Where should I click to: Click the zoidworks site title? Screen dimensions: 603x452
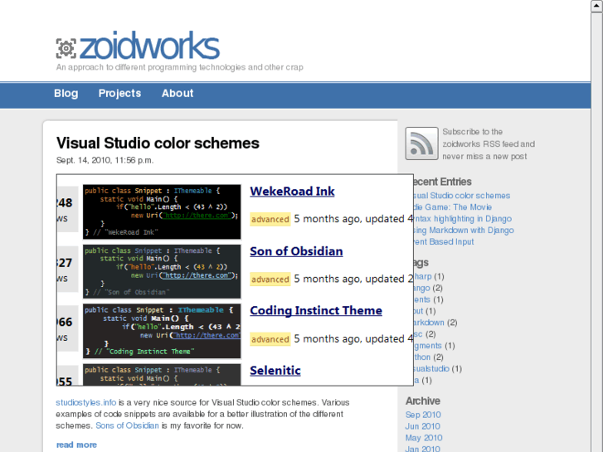(x=149, y=46)
